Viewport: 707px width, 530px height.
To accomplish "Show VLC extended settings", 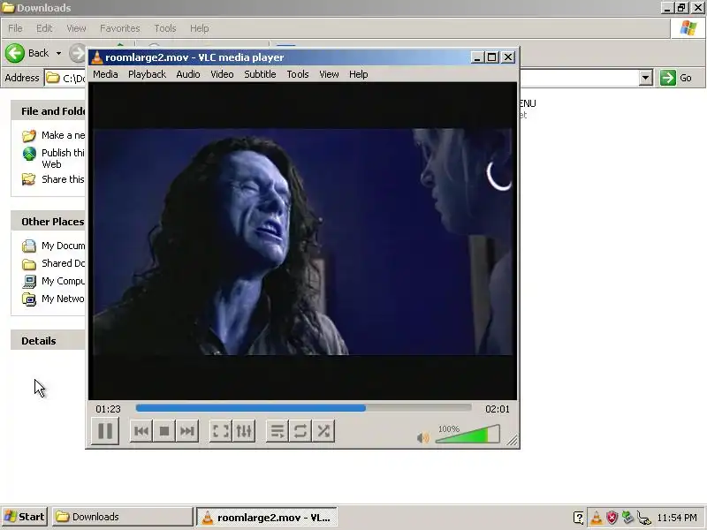I will [x=244, y=431].
